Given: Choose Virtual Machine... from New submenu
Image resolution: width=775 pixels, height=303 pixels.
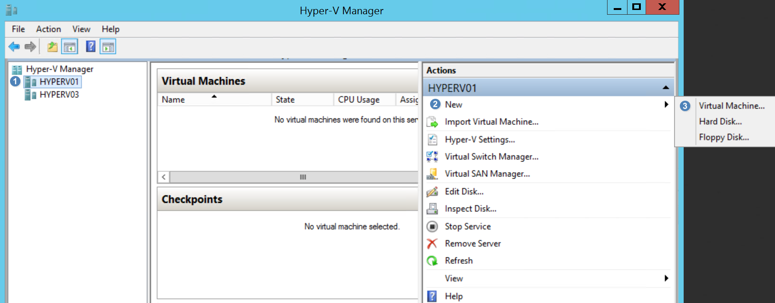Looking at the screenshot, I should pyautogui.click(x=732, y=106).
